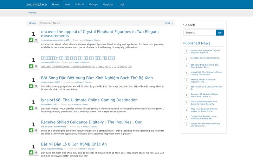Open author lynslot168051560 profile
The image size is (253, 158).
(x=49, y=105)
